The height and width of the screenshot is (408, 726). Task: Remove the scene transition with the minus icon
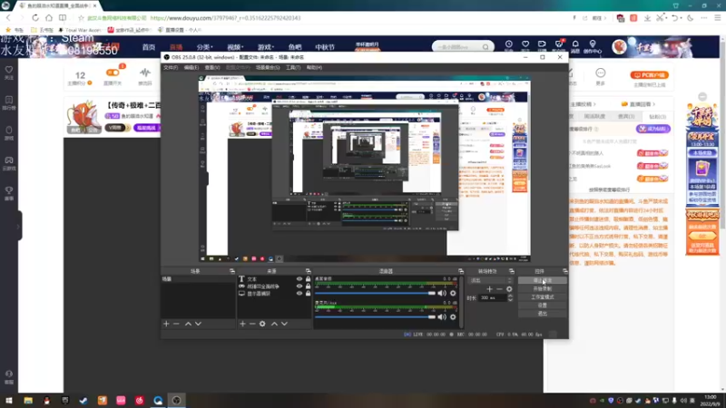coord(499,289)
